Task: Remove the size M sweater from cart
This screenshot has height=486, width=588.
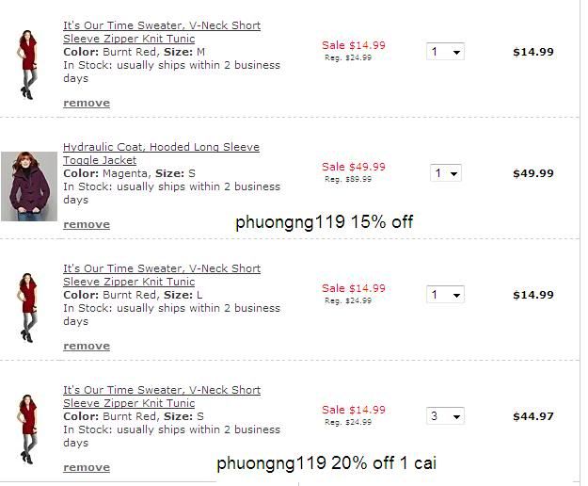Action: click(87, 103)
